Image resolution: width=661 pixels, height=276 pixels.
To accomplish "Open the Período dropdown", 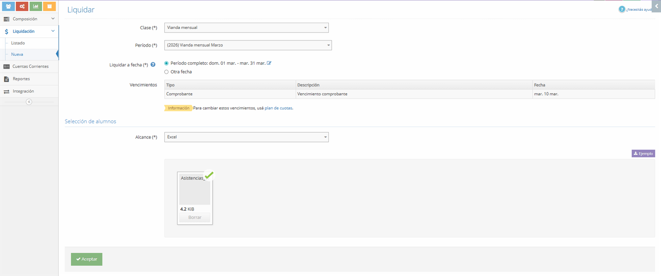I will pyautogui.click(x=248, y=45).
